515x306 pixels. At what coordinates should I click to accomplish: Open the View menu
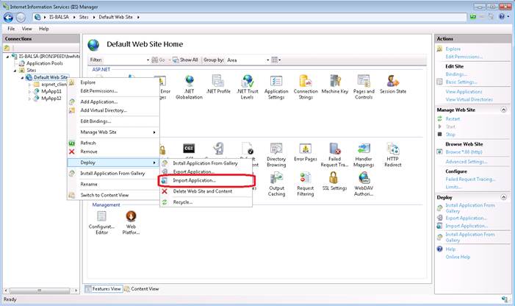27,29
